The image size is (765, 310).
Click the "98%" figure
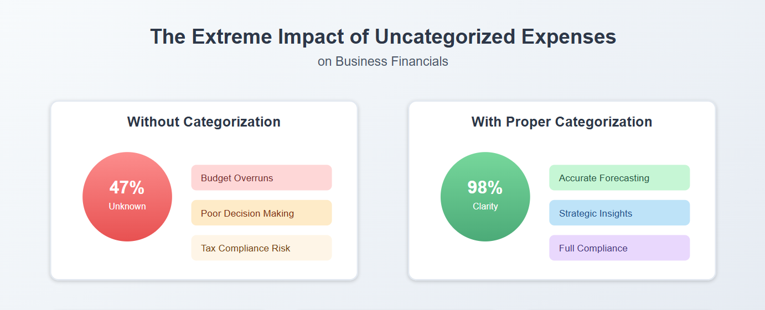click(485, 188)
